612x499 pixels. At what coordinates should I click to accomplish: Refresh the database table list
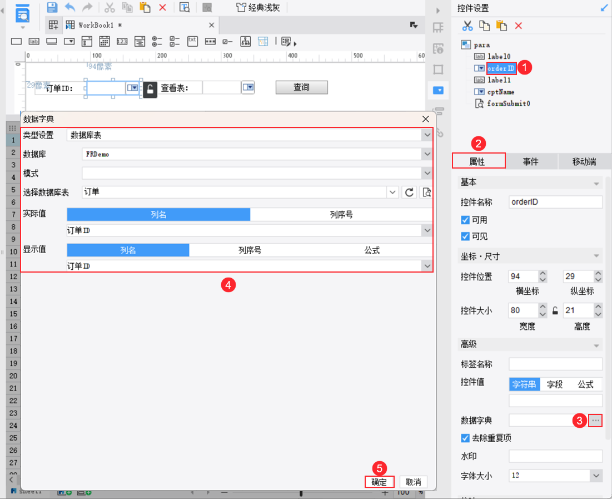point(409,192)
